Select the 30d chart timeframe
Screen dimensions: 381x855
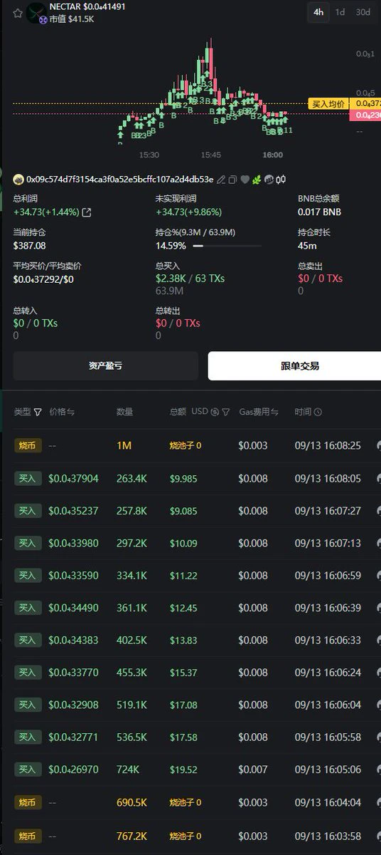363,12
